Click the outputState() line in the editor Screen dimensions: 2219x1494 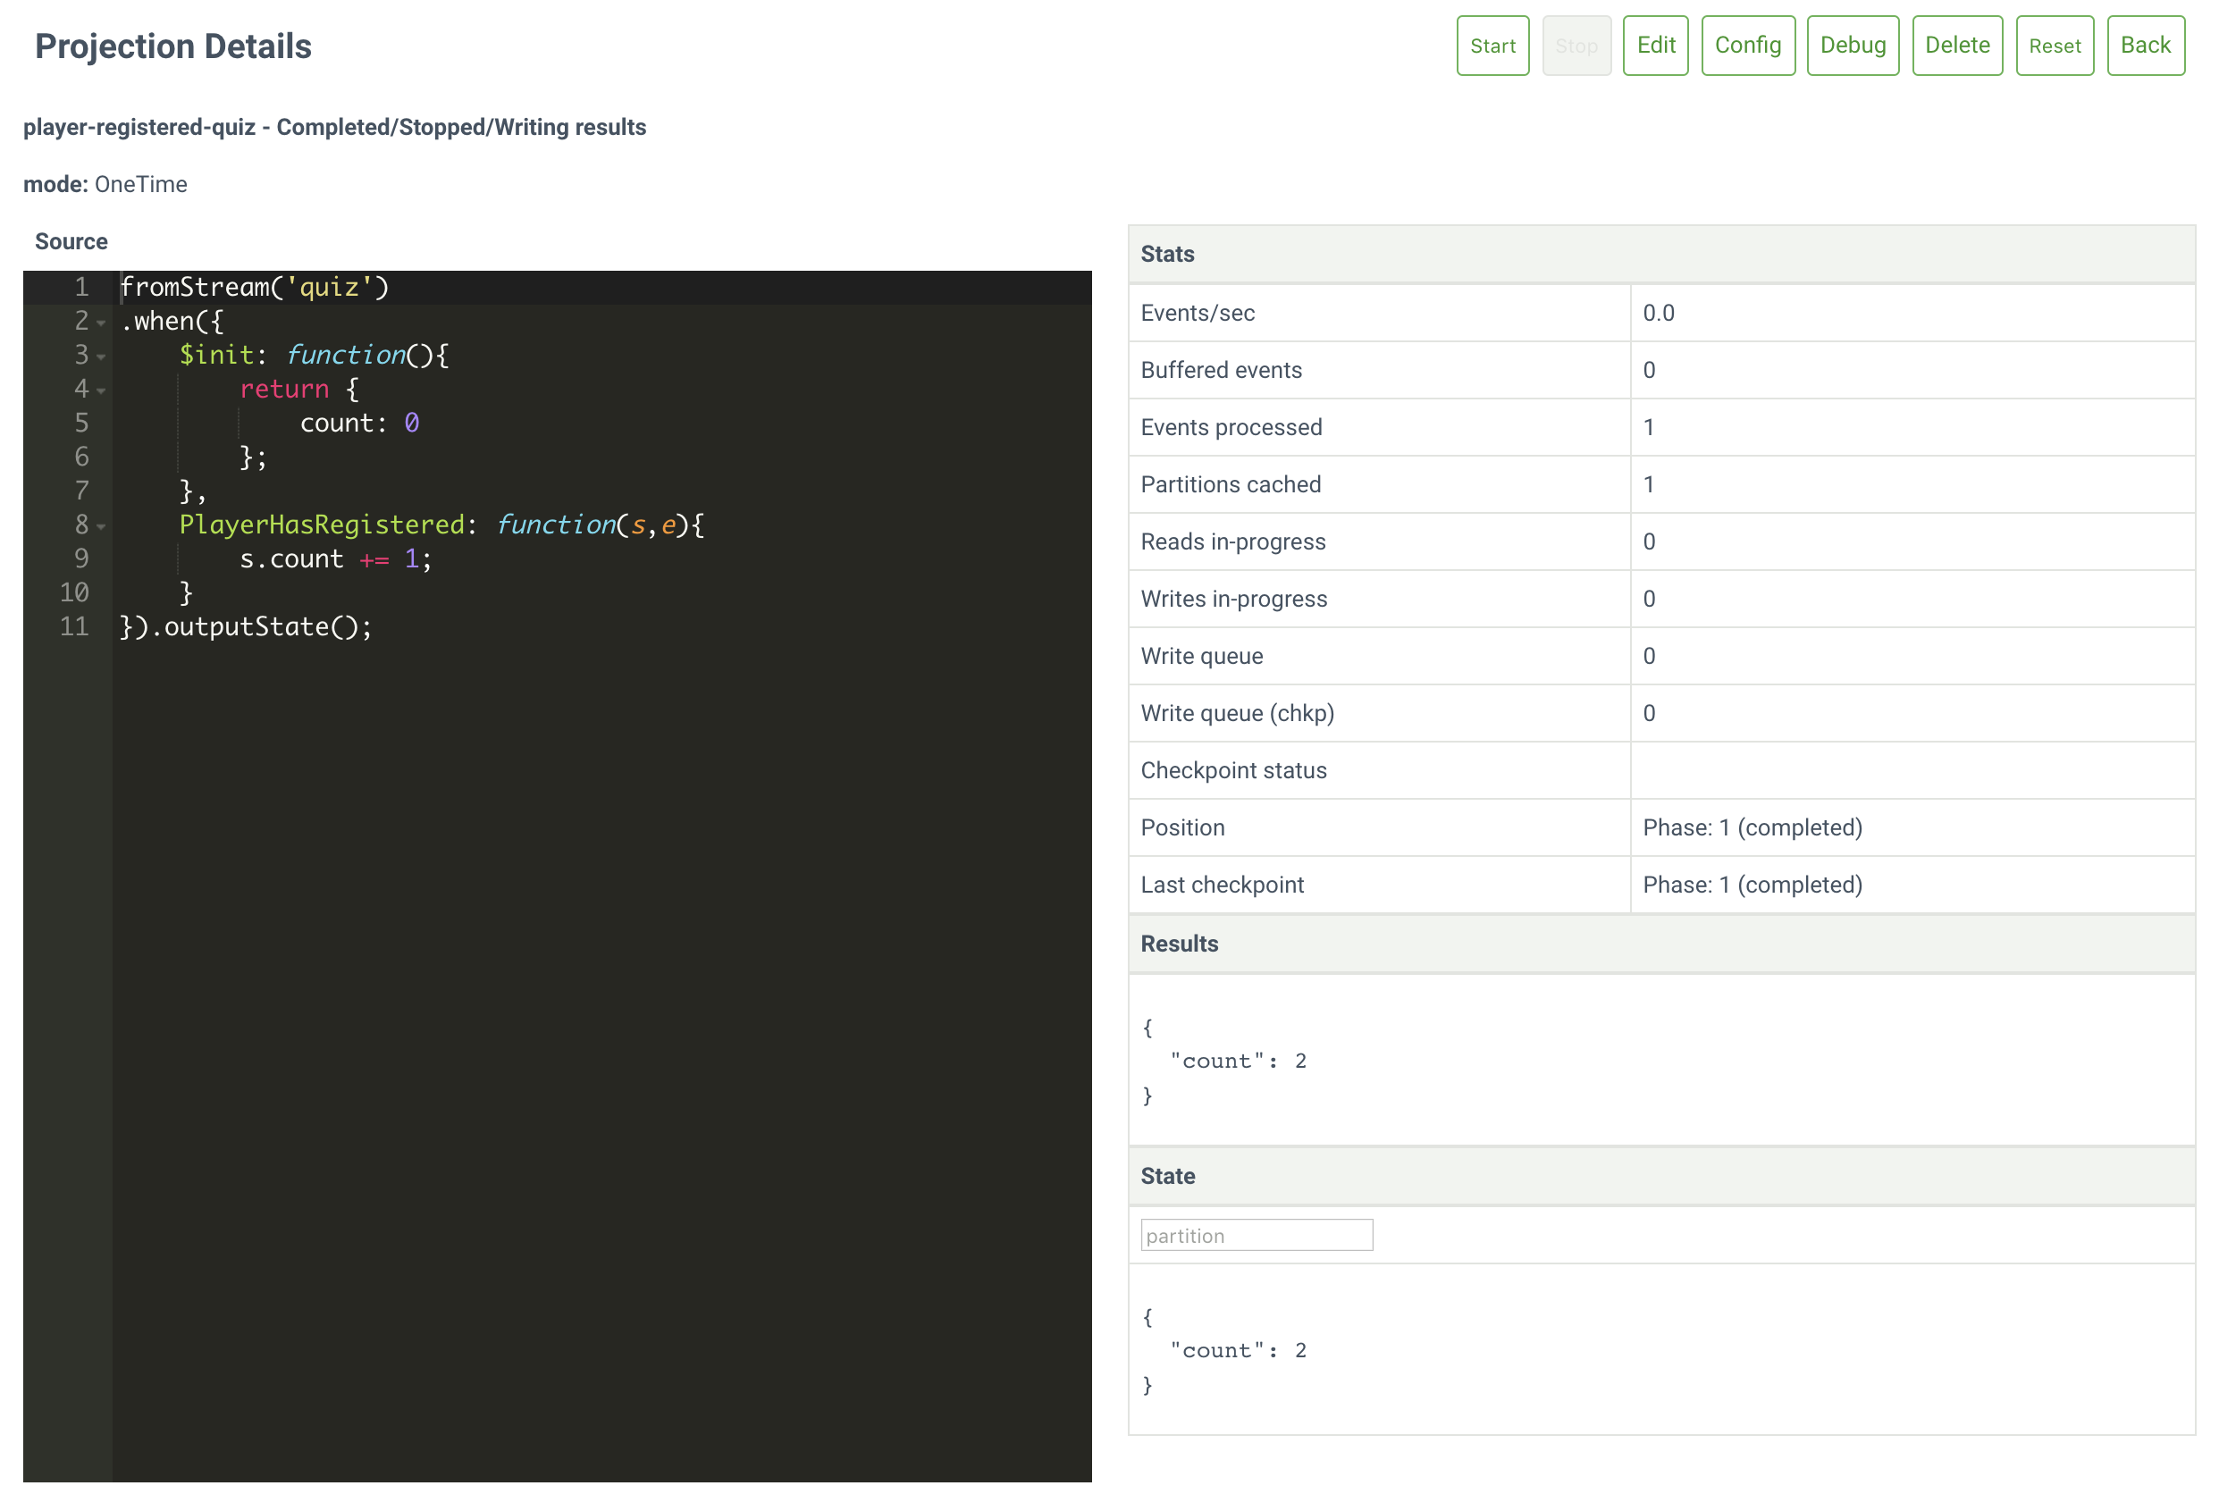tap(246, 627)
